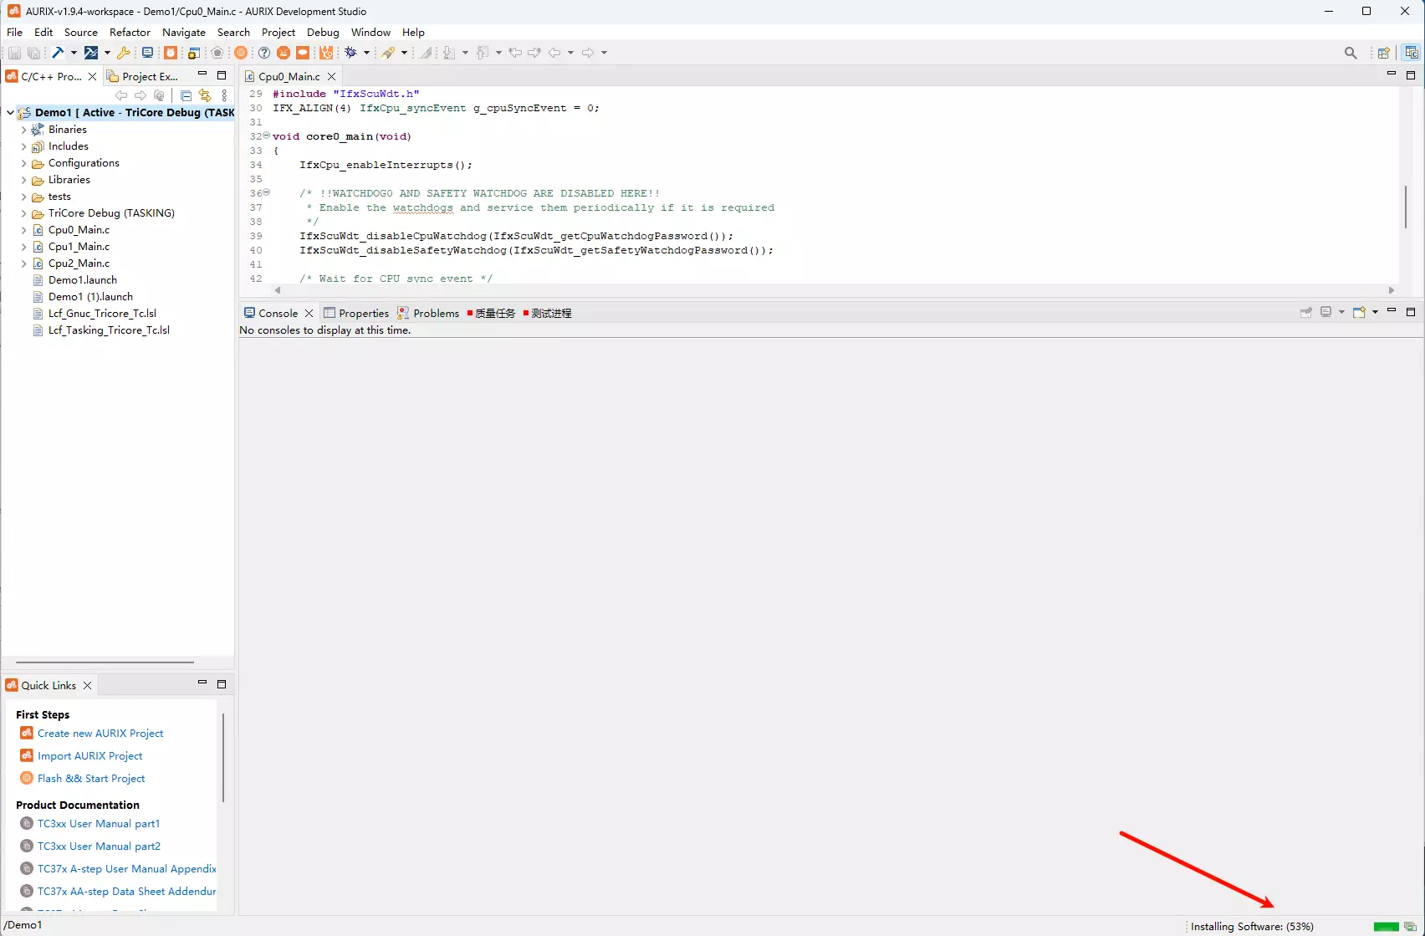
Task: Select Lcf_Gnuc_Tricore_Tc.lsl file in tree
Action: [x=102, y=314]
